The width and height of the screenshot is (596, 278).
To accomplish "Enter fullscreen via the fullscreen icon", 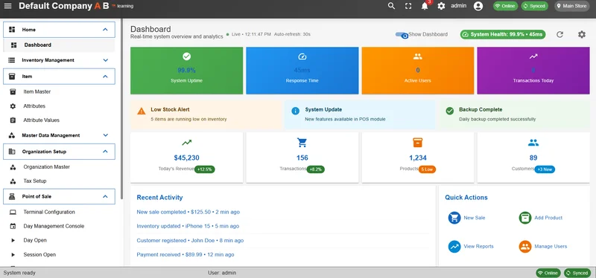I will pyautogui.click(x=408, y=6).
